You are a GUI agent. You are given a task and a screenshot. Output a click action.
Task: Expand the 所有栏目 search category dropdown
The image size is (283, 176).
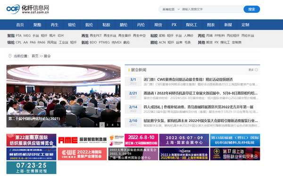[x=171, y=9]
